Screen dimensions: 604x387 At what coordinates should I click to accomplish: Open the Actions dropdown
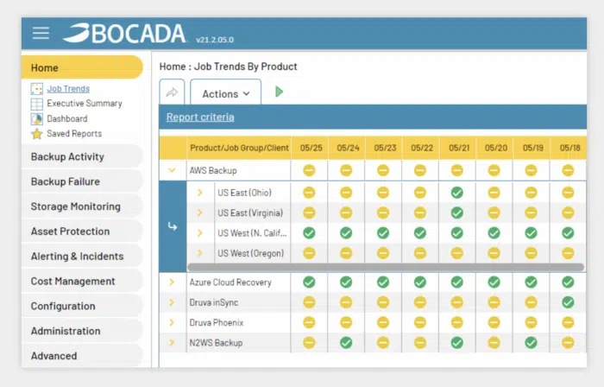pos(226,92)
